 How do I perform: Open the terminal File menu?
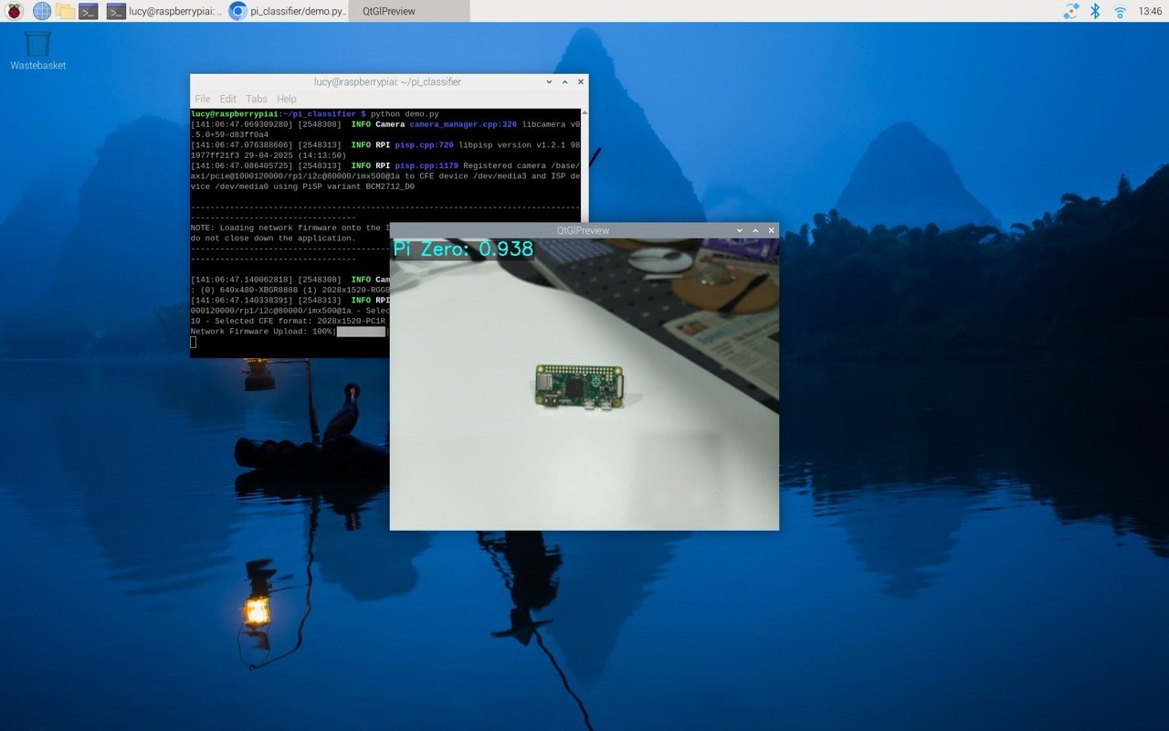(x=202, y=99)
